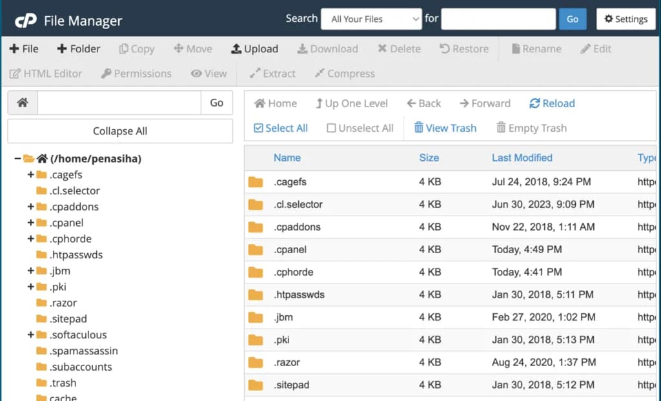Open the Copy tool in the toolbar

point(136,48)
